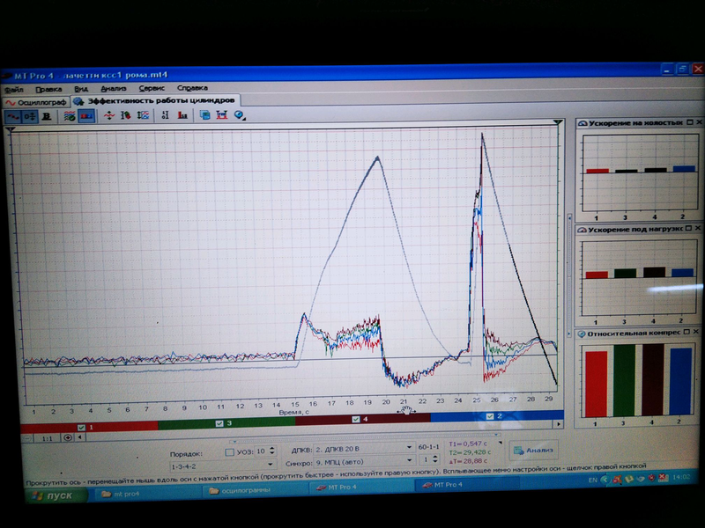Switch to the 'mt pro4' taskbar folder
705x528 pixels.
(146, 494)
